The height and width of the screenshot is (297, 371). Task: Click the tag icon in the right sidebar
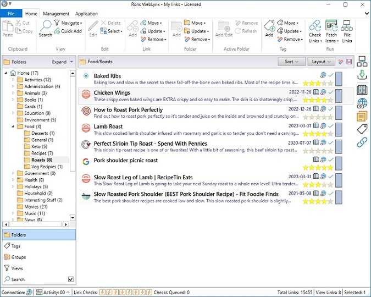[x=362, y=129]
